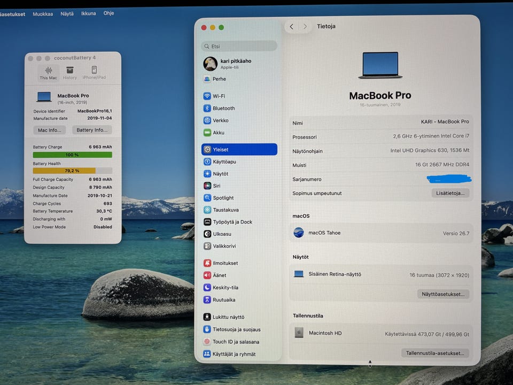This screenshot has height=385, width=513.
Task: Click the Battery Health 79,2% bar
Action: tap(72, 171)
